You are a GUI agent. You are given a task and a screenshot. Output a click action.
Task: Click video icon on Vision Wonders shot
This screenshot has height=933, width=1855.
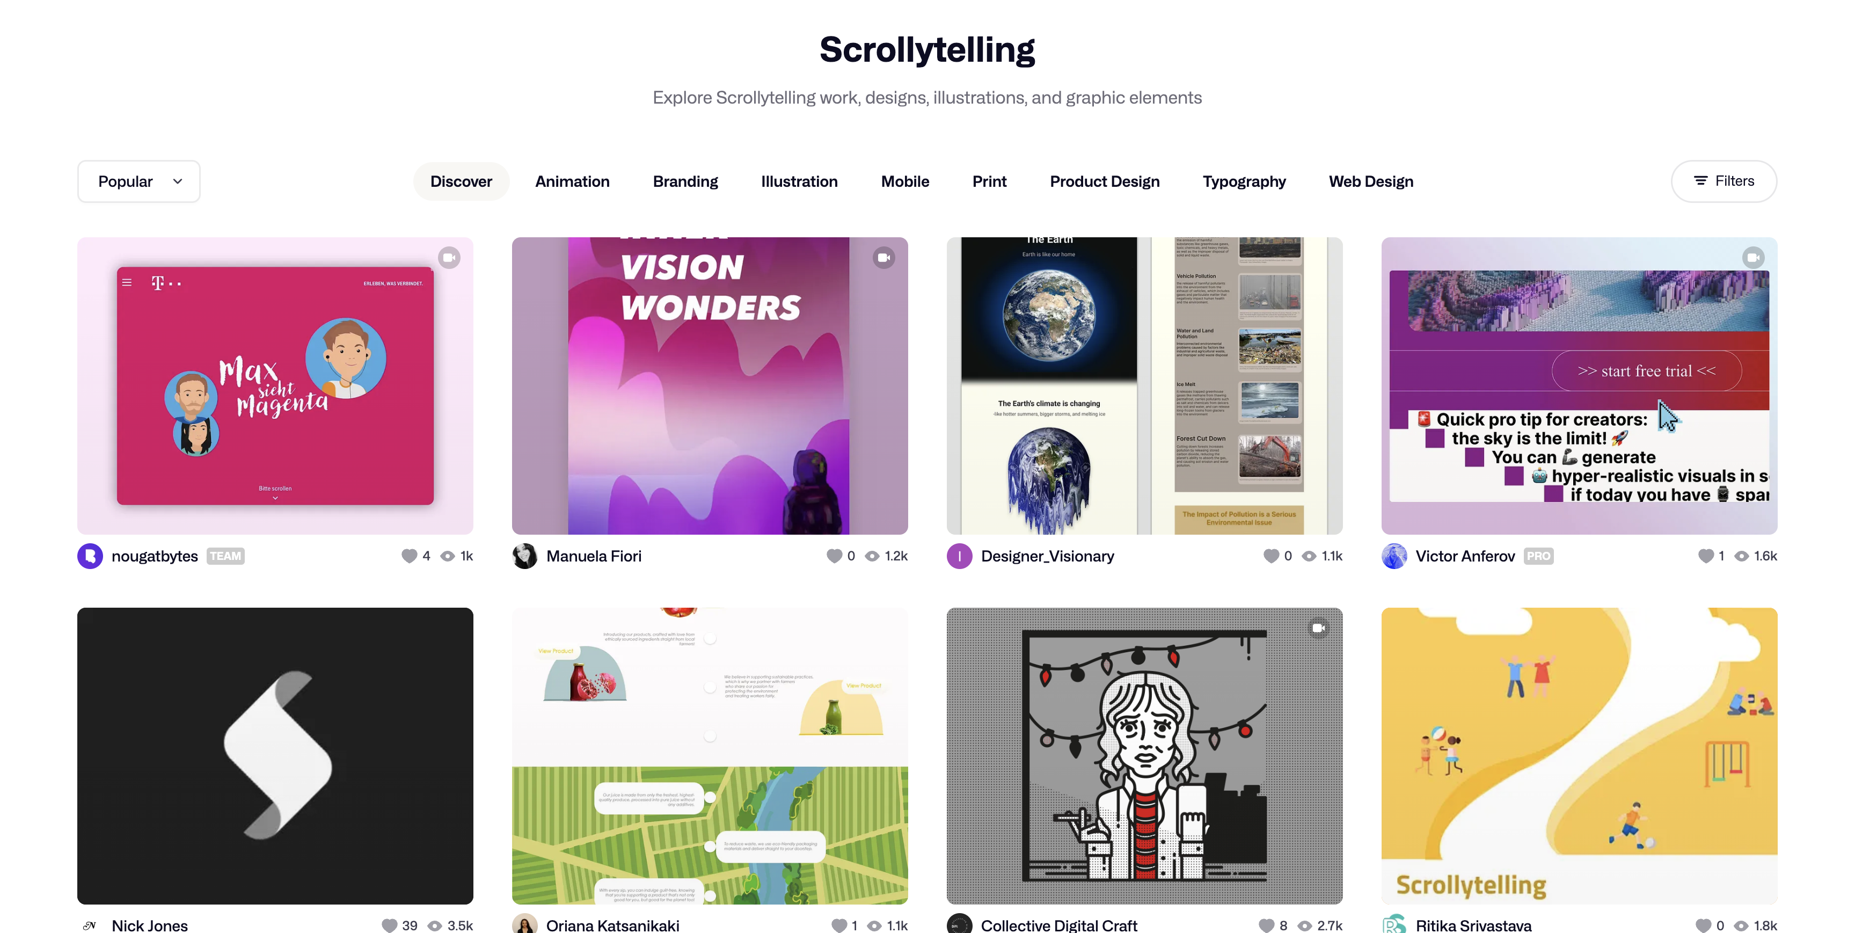click(x=883, y=258)
